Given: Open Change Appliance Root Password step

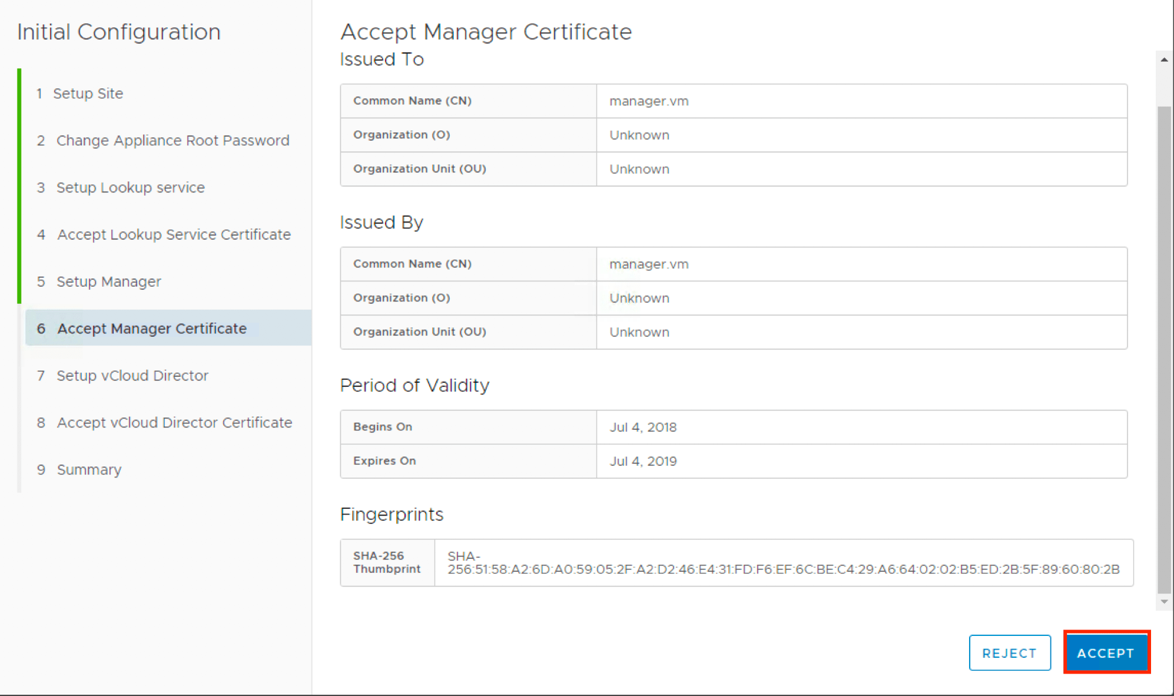Looking at the screenshot, I should click(x=173, y=141).
